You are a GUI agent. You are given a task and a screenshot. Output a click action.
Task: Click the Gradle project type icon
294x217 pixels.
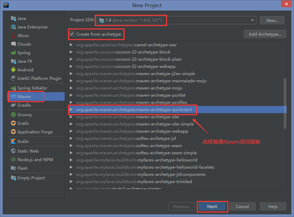13,105
